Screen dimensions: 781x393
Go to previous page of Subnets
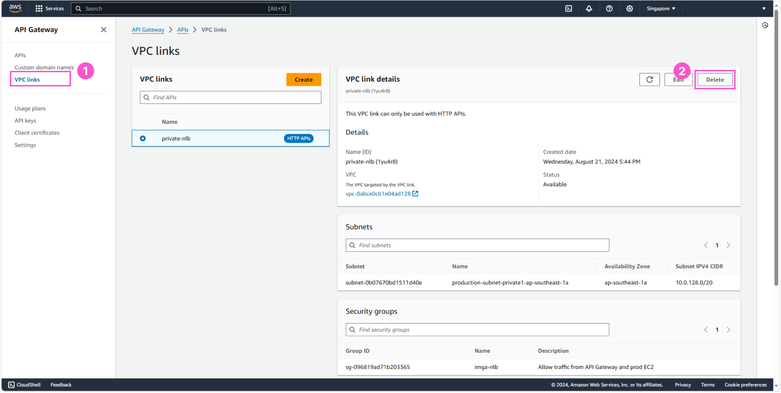pos(706,245)
